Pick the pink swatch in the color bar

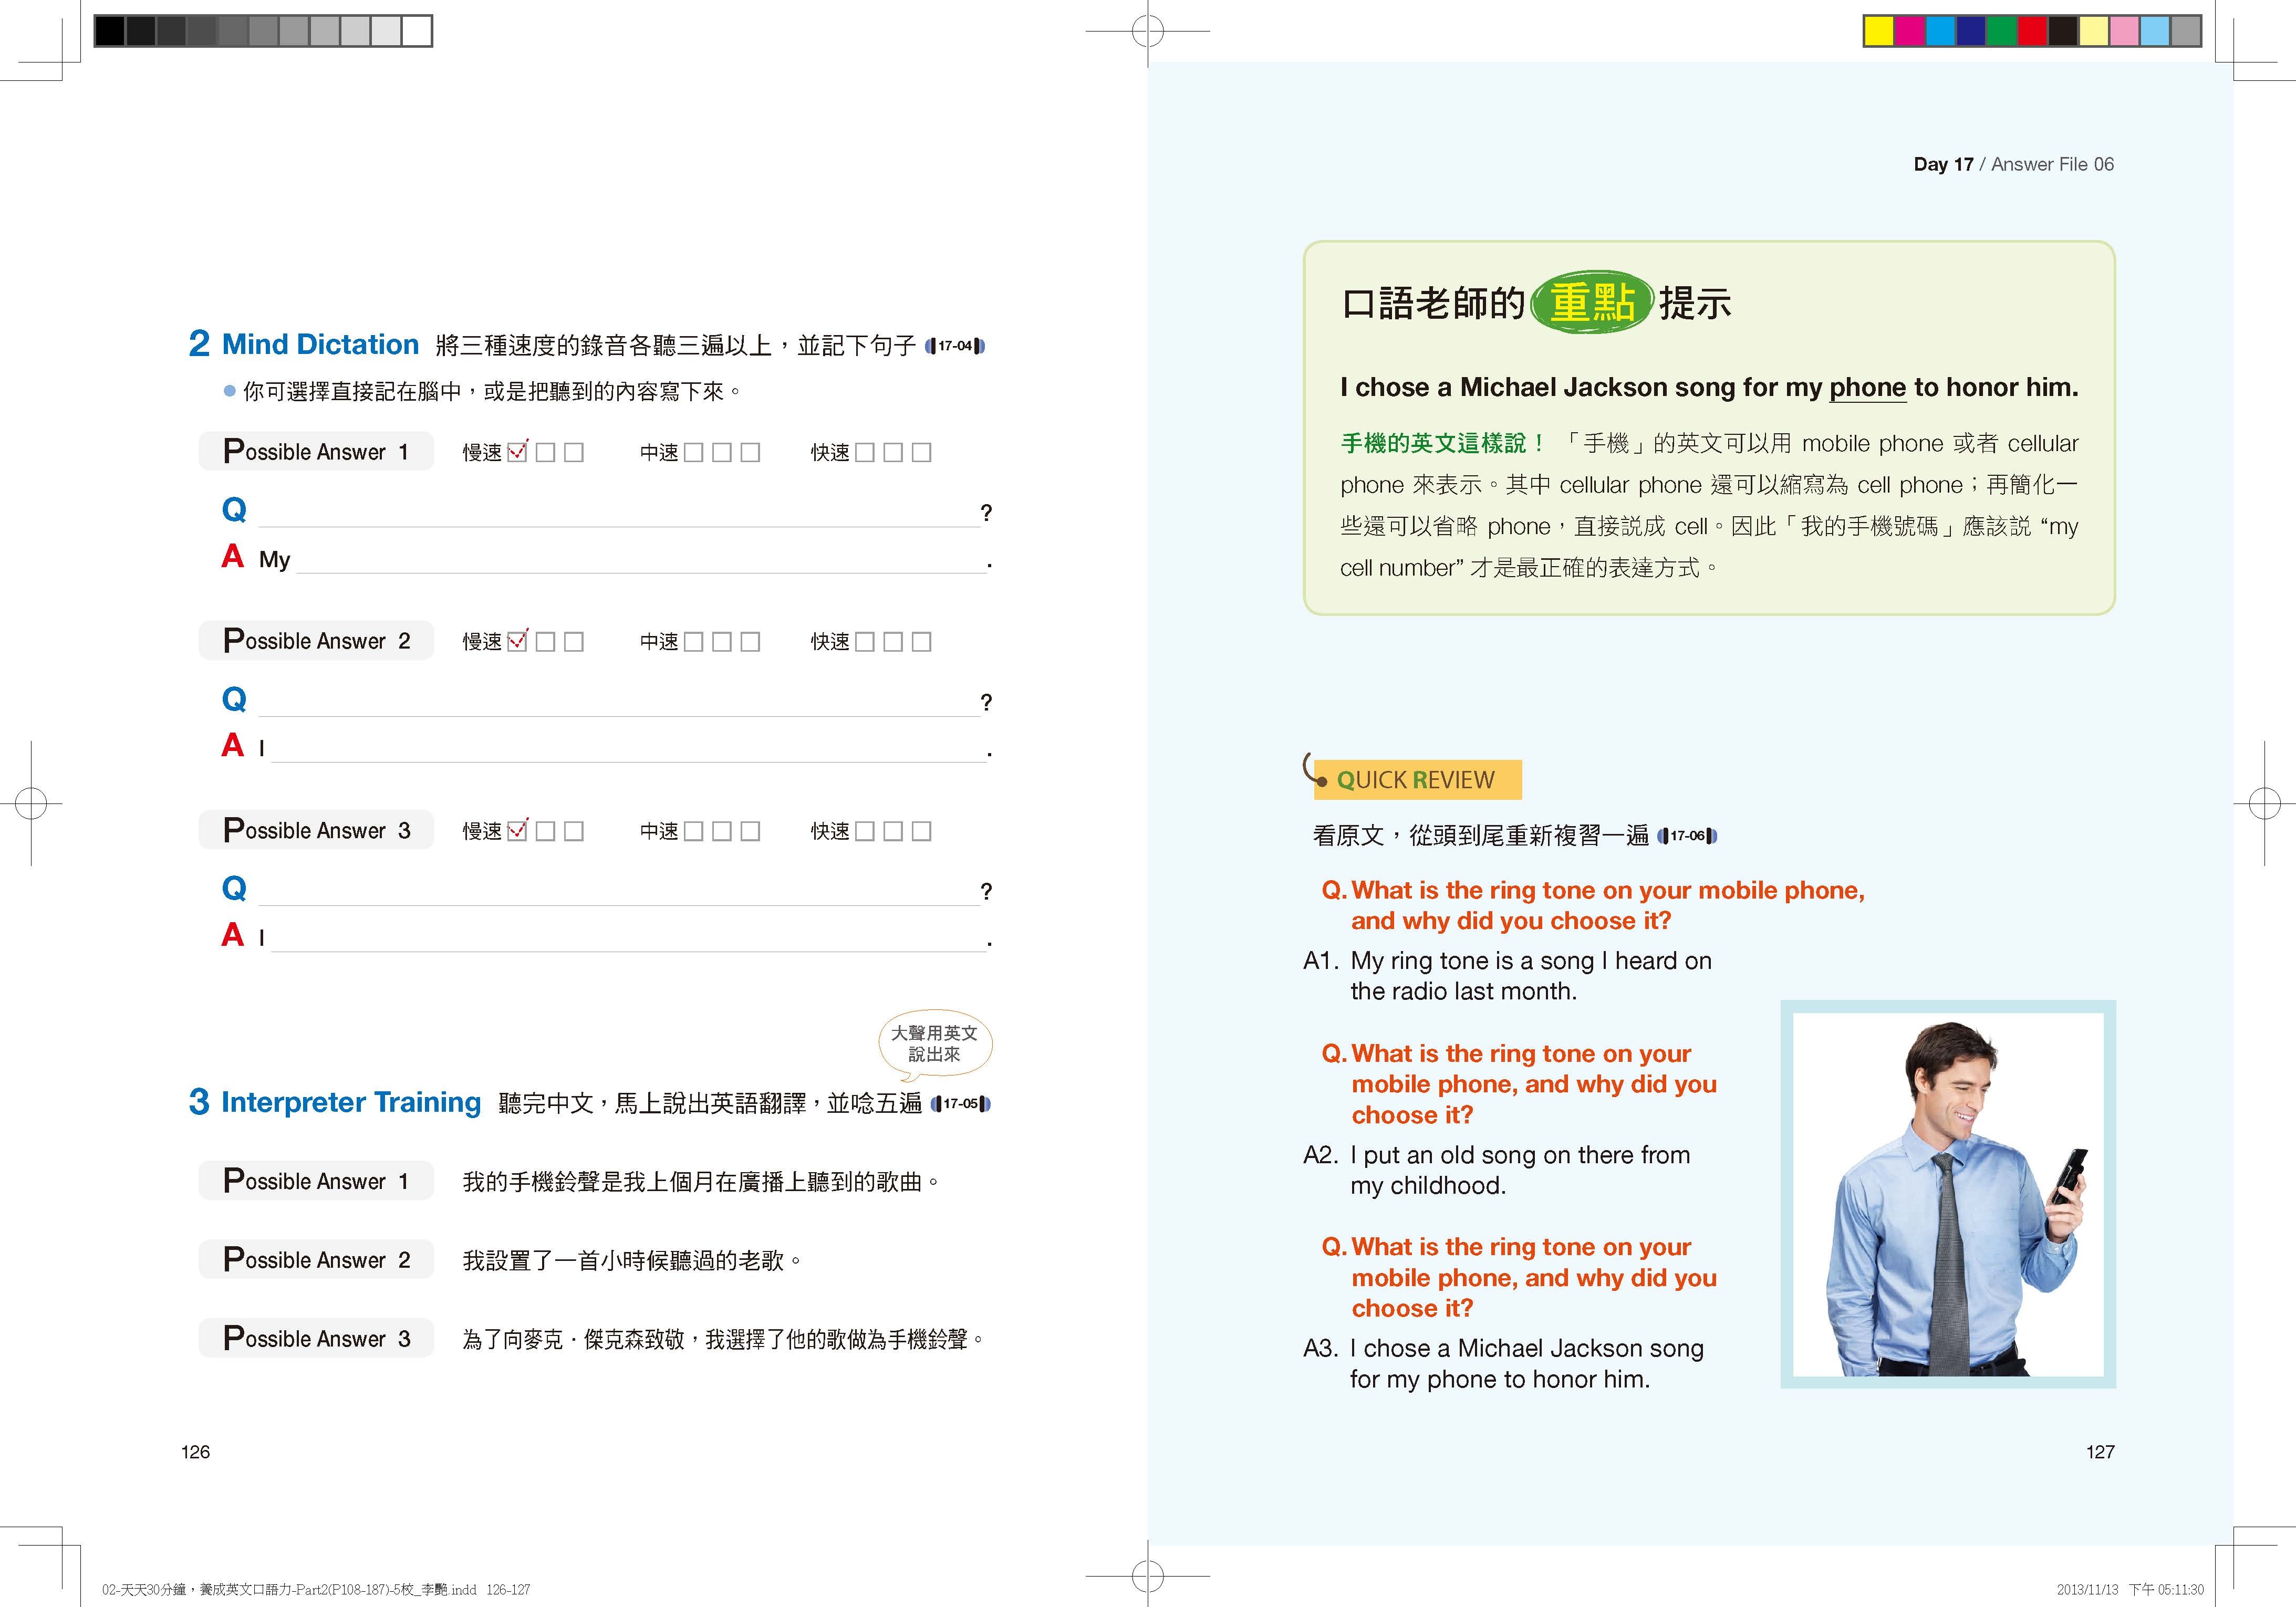pyautogui.click(x=2124, y=32)
